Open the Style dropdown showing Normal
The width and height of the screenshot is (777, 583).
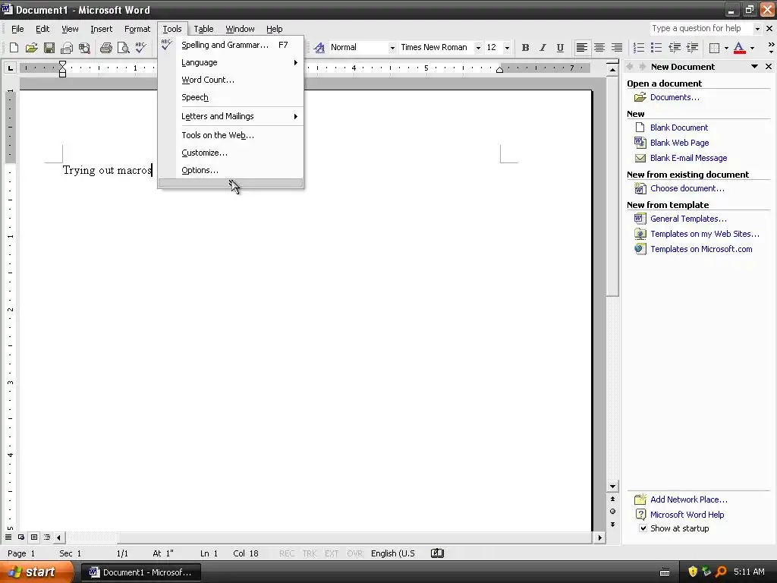392,48
